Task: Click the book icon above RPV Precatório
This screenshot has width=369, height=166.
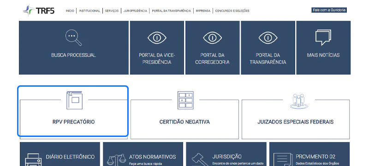Action: pos(74,100)
